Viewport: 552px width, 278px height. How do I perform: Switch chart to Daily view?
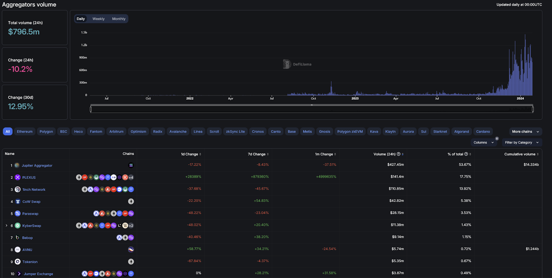tap(81, 19)
